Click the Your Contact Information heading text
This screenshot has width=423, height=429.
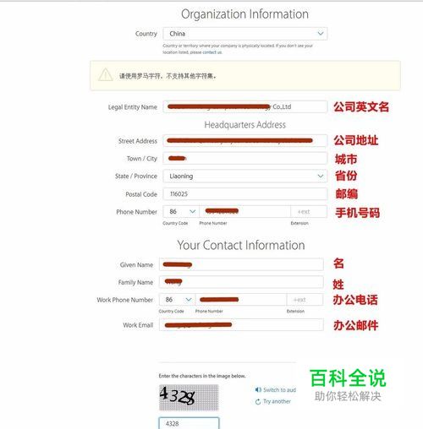pyautogui.click(x=241, y=245)
